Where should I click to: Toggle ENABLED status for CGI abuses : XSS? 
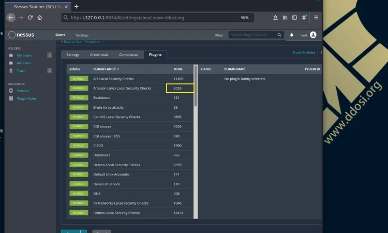[x=79, y=136]
